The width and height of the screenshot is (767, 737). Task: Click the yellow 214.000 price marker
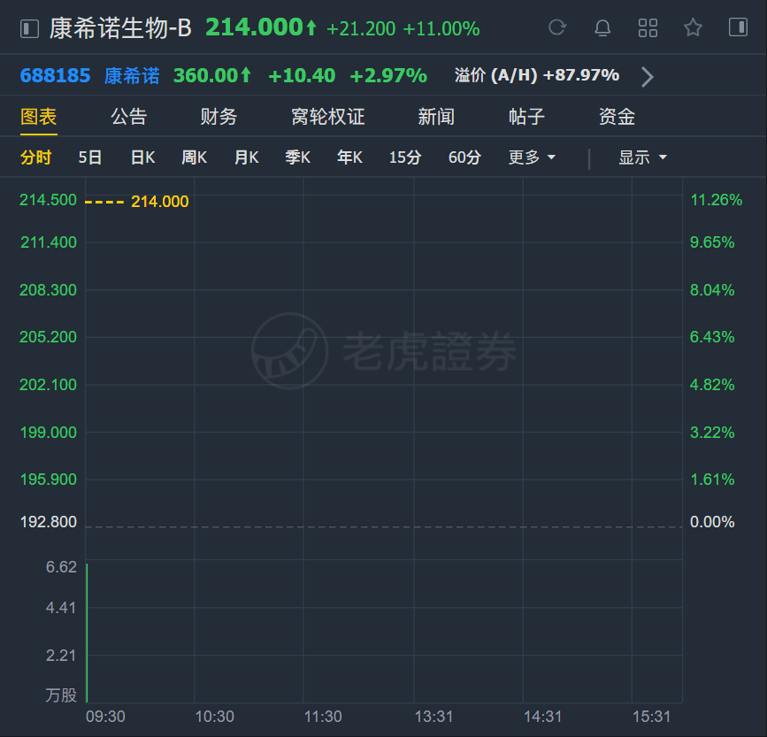159,202
